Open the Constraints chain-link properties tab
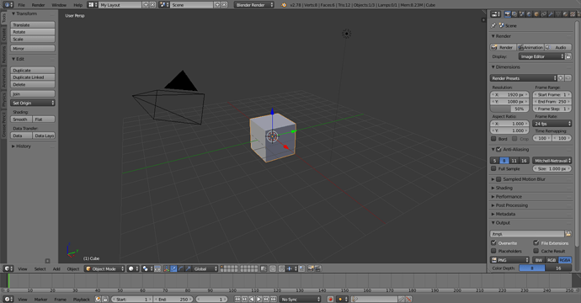The height and width of the screenshot is (303, 581). pyautogui.click(x=544, y=14)
